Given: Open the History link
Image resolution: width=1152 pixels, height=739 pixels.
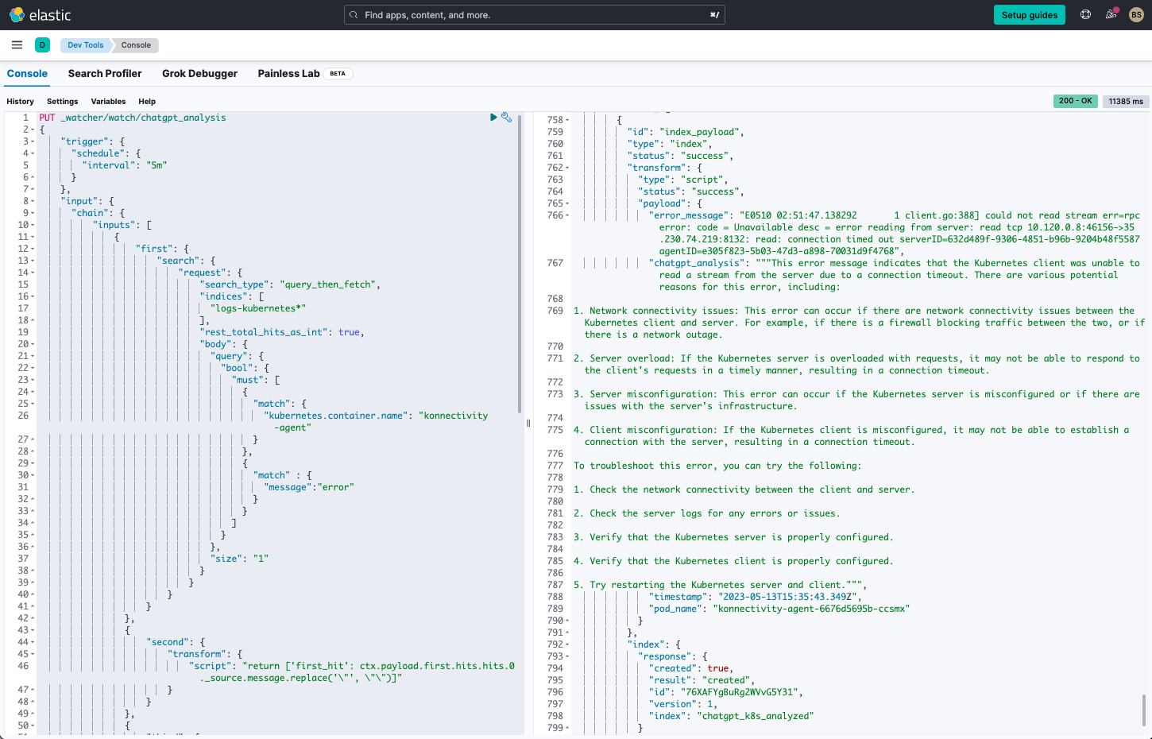Looking at the screenshot, I should 21,102.
